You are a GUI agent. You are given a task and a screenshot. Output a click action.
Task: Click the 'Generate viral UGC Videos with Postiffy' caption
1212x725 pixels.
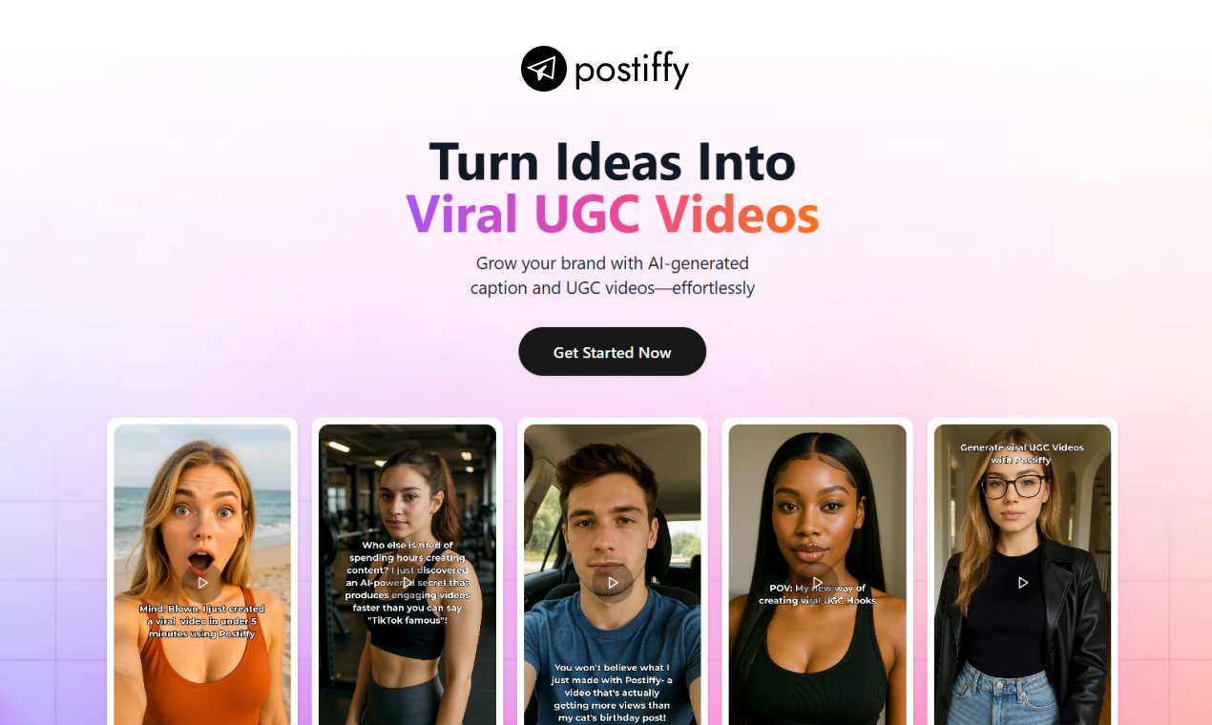tap(1022, 453)
